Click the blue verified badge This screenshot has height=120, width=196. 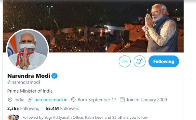click(x=54, y=76)
